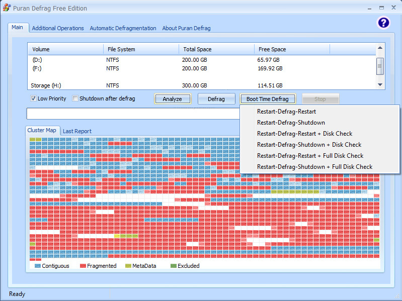The width and height of the screenshot is (402, 301).
Task: Select Restart-Defrag-Shutdown + Full Disk Check
Action: 319,167
